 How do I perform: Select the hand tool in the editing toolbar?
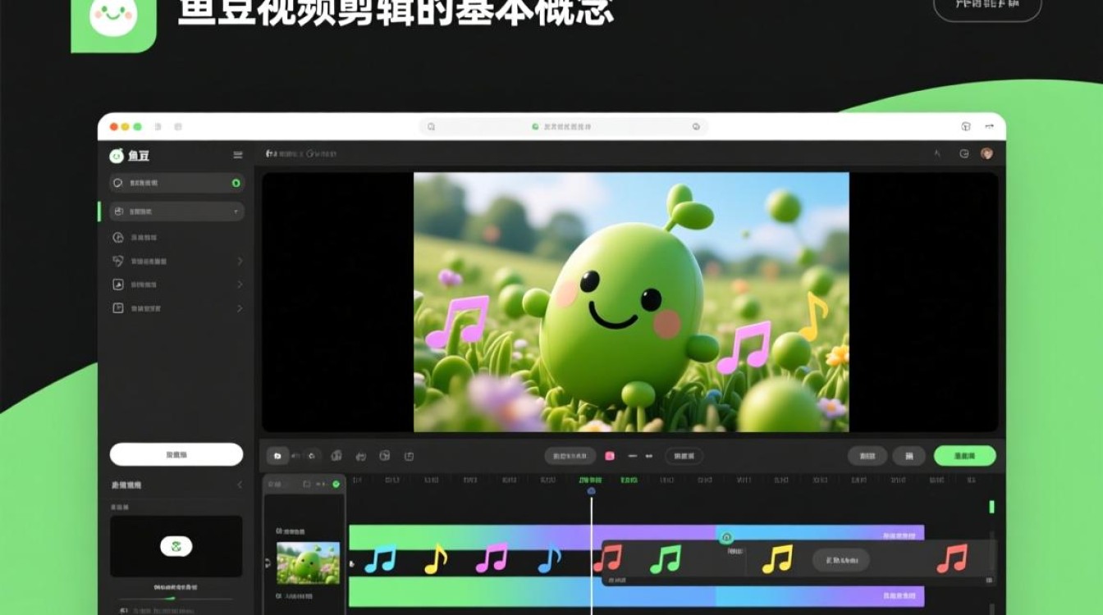pos(360,456)
